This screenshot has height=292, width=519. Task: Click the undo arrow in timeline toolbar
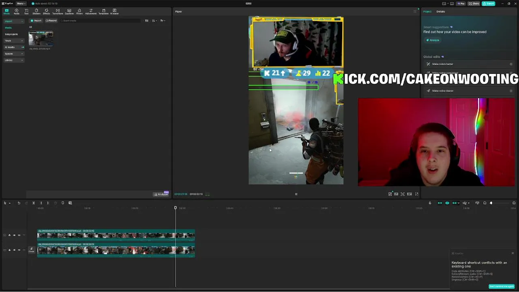[19, 203]
